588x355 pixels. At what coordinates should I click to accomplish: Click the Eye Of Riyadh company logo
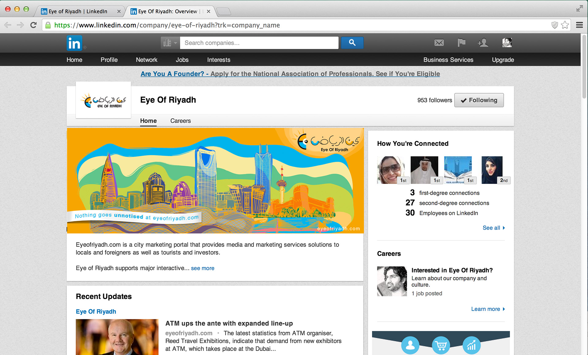pos(104,100)
